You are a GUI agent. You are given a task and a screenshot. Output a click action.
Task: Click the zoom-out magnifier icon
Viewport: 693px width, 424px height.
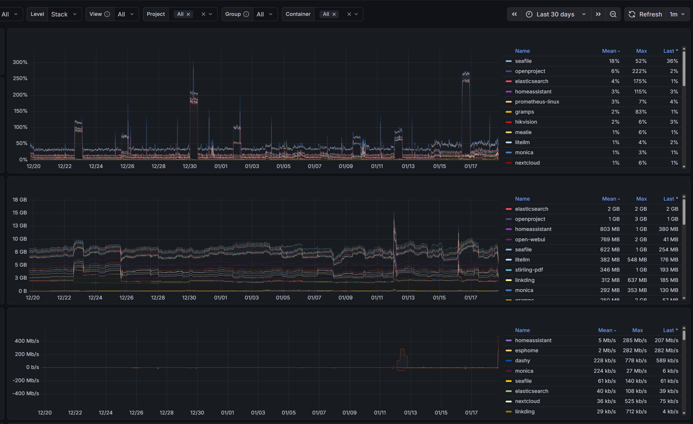coord(613,14)
